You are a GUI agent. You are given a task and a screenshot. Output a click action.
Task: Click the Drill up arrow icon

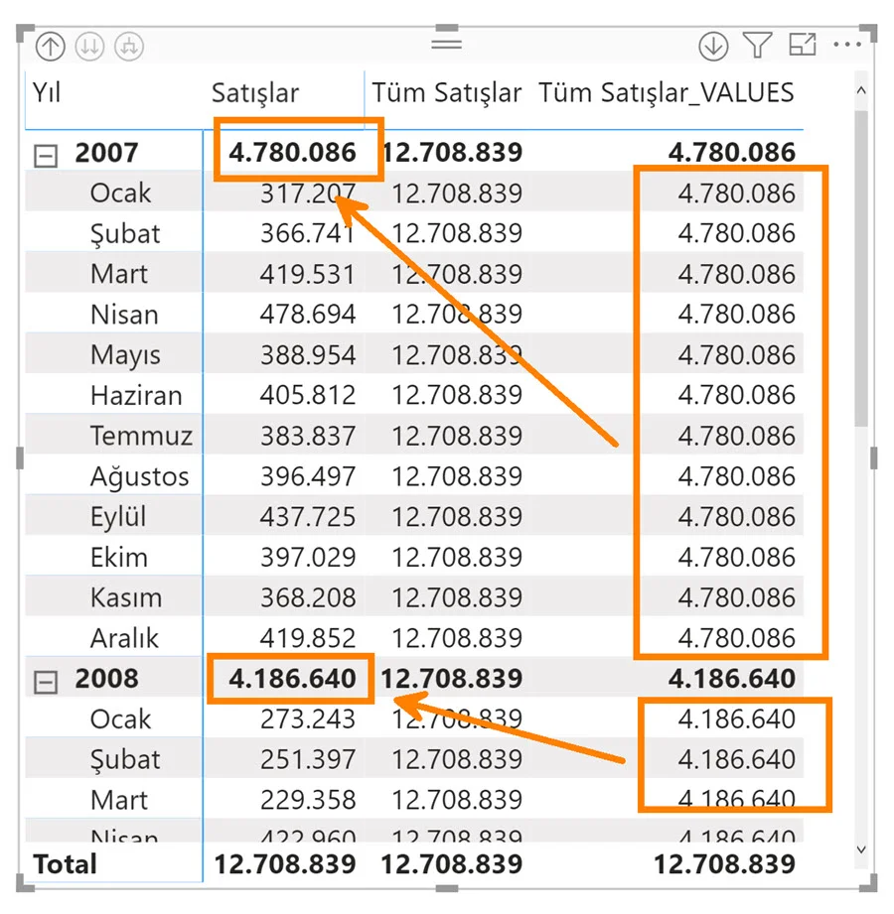click(50, 46)
